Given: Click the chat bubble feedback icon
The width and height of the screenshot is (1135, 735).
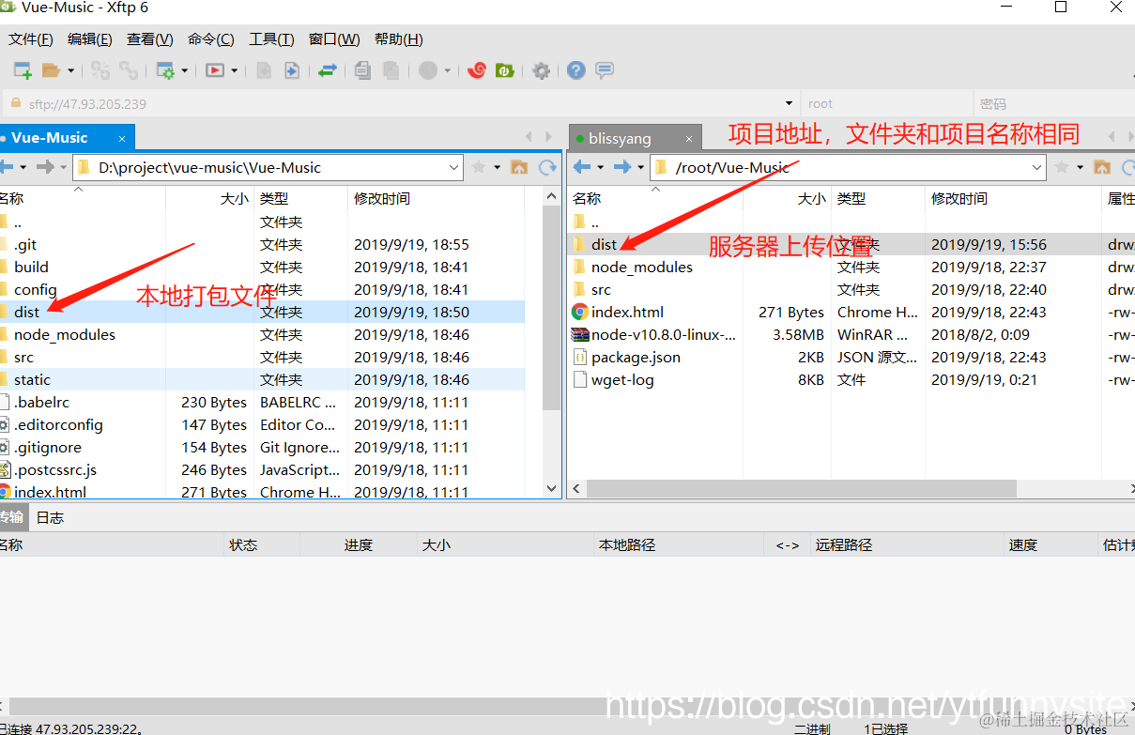Looking at the screenshot, I should coord(605,70).
